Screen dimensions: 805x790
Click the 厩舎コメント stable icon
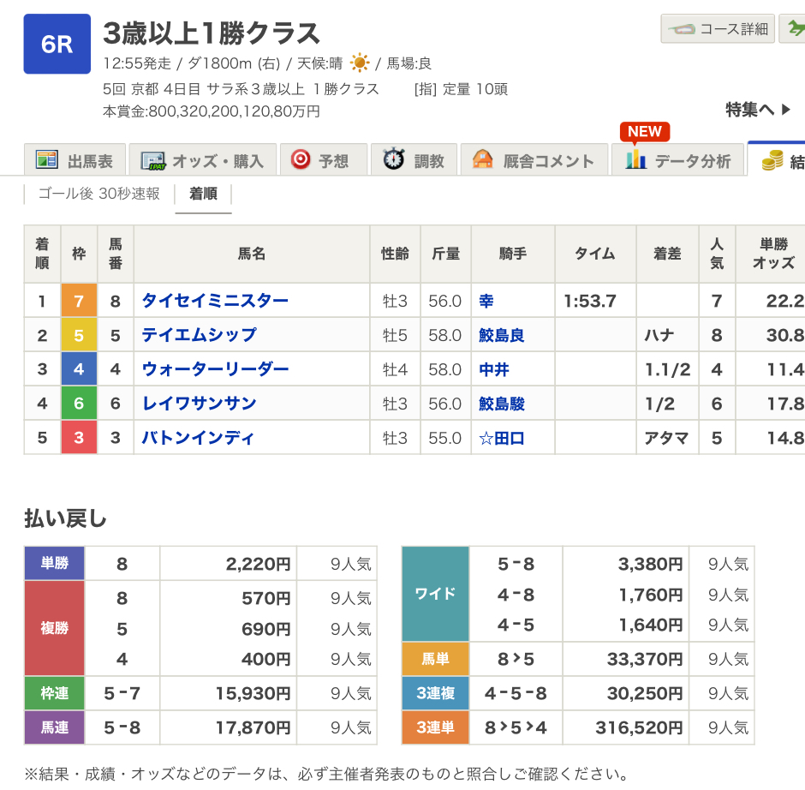pos(483,160)
